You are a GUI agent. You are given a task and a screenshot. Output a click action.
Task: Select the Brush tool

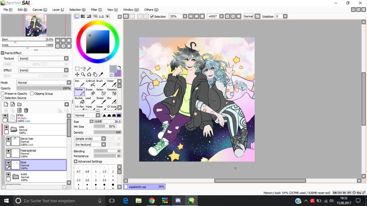coord(101,83)
